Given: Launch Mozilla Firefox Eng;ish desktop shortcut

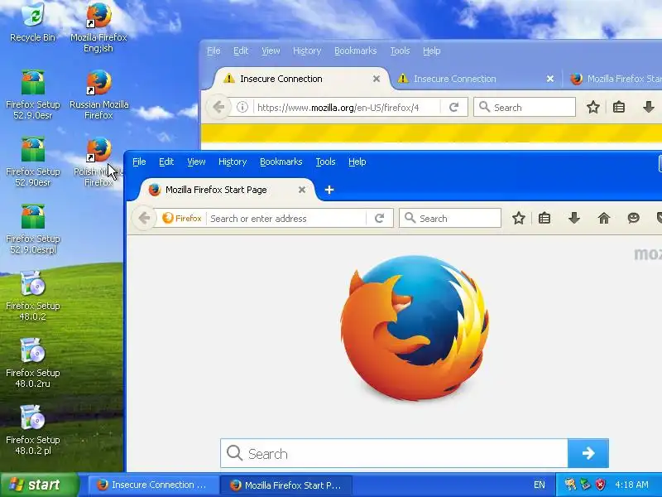Looking at the screenshot, I should [x=98, y=27].
